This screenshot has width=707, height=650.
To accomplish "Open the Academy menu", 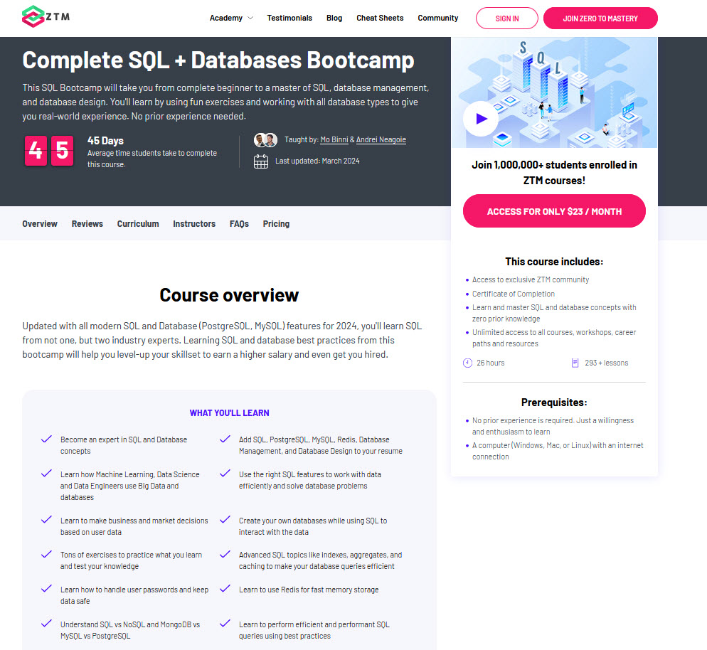I will point(226,18).
